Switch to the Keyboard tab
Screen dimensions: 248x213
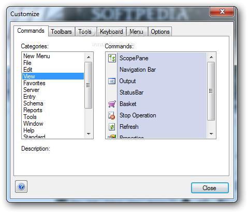pos(111,32)
